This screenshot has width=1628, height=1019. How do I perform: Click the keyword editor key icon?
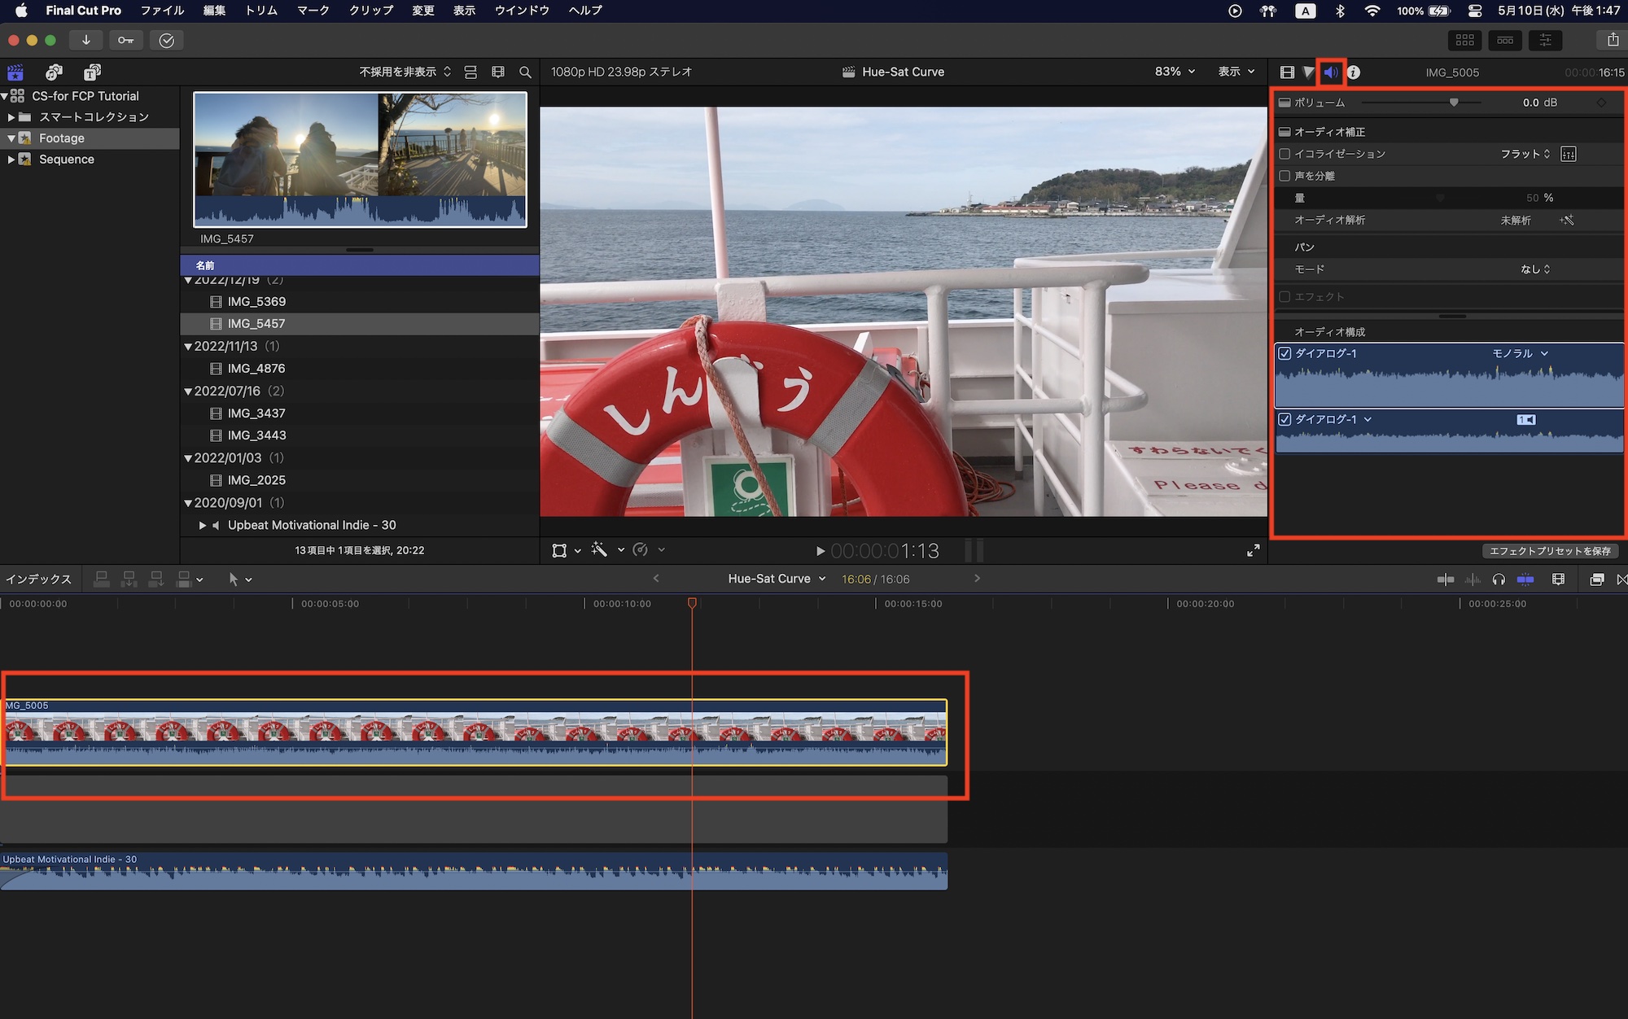coord(125,39)
